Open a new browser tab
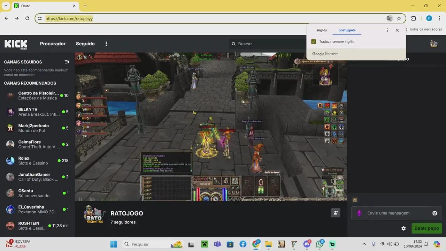Screen dimensions: 446x251 [85, 6]
